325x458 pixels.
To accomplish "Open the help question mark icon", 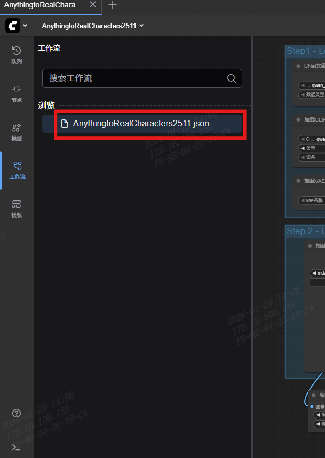I will pyautogui.click(x=17, y=413).
